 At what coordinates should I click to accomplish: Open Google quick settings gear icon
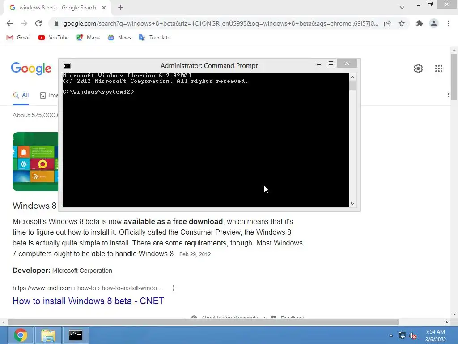coord(418,69)
